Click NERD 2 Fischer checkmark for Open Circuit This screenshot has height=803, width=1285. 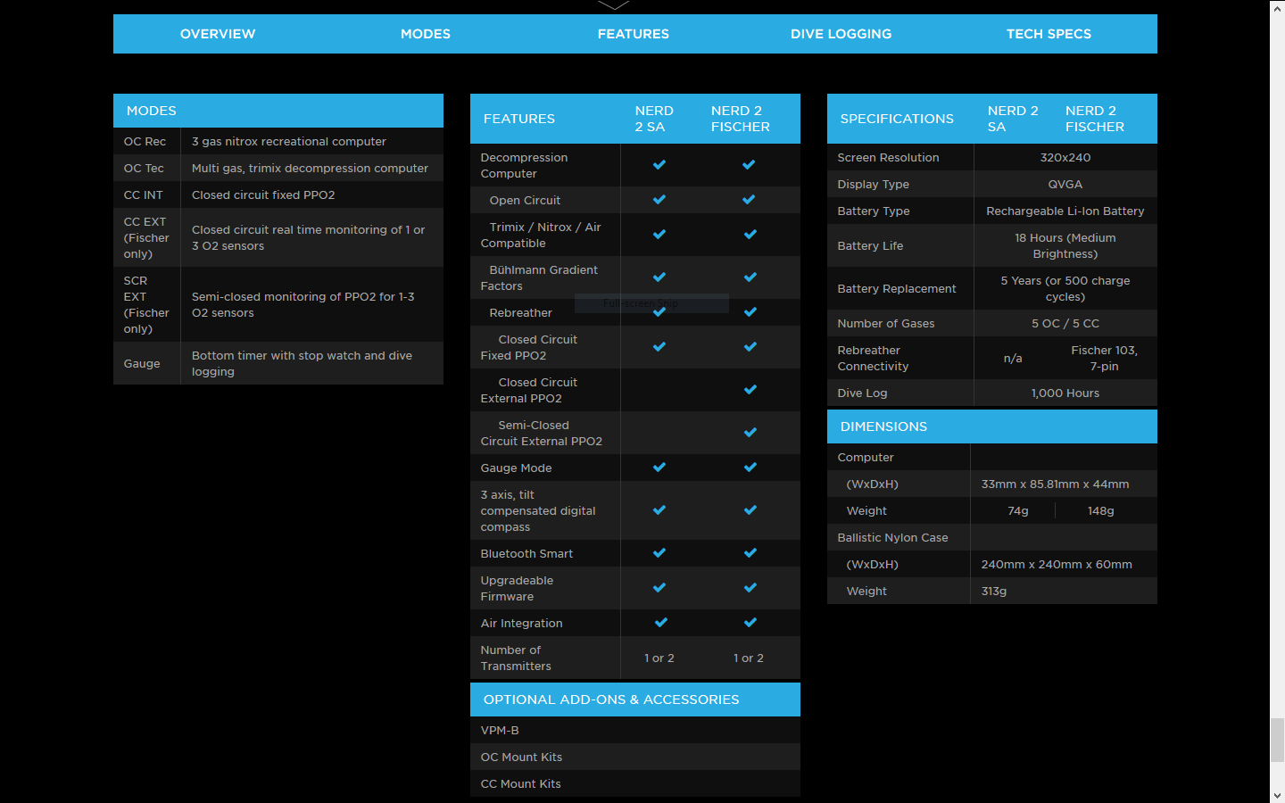[x=749, y=200]
